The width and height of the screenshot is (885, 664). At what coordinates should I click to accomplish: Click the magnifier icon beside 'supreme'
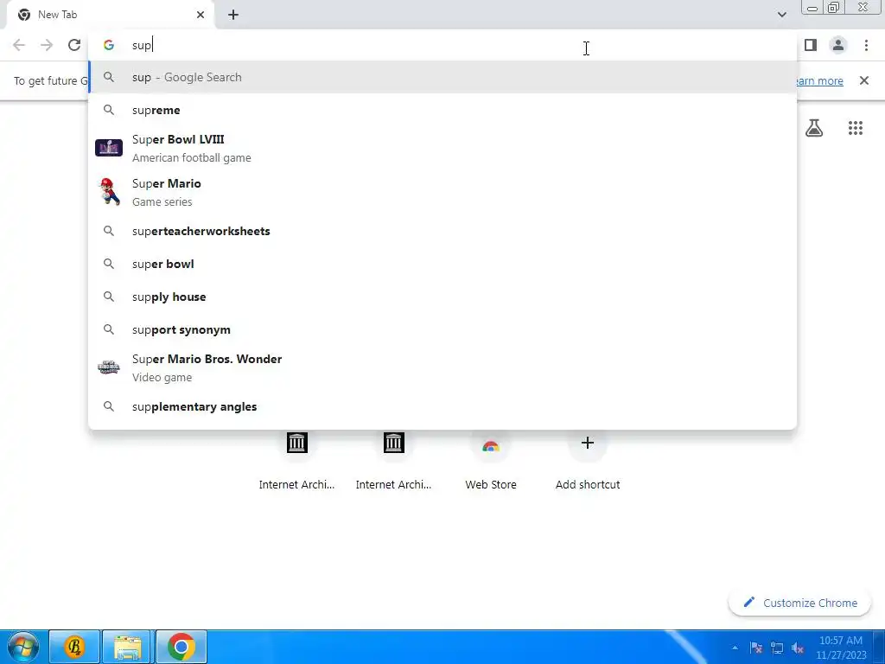tap(109, 110)
